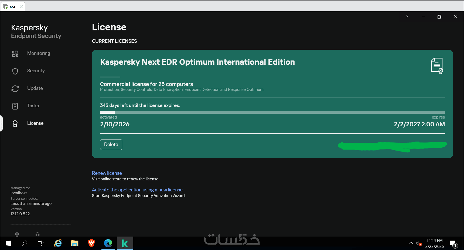Click the activation date 2/10/2026
Screen dimensions: 464x250
pyautogui.click(x=115, y=124)
